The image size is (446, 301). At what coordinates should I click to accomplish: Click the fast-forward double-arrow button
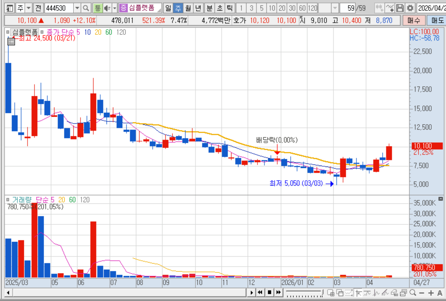pos(278,292)
